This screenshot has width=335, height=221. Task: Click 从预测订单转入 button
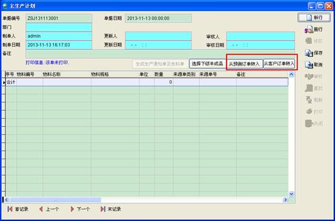click(244, 64)
